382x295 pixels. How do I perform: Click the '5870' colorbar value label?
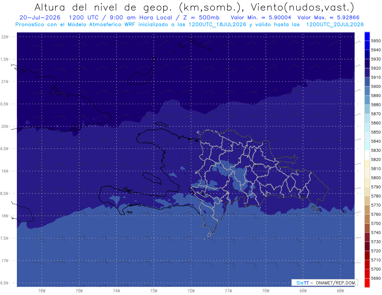point(376,114)
